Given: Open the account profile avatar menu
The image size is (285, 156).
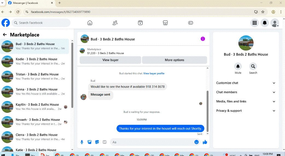Looking at the screenshot, I should (x=275, y=23).
